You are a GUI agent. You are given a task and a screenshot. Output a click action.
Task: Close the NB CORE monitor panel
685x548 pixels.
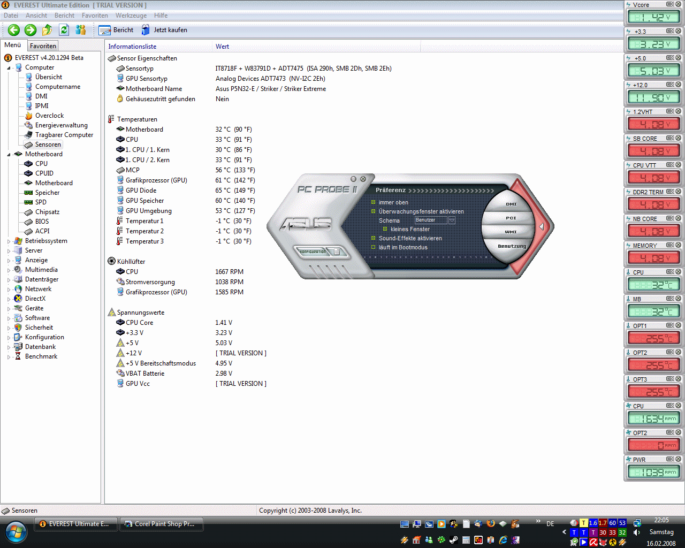click(x=678, y=218)
